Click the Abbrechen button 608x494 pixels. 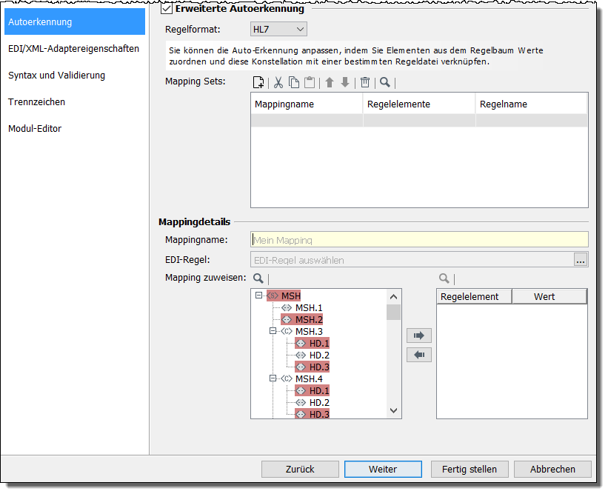coord(552,469)
